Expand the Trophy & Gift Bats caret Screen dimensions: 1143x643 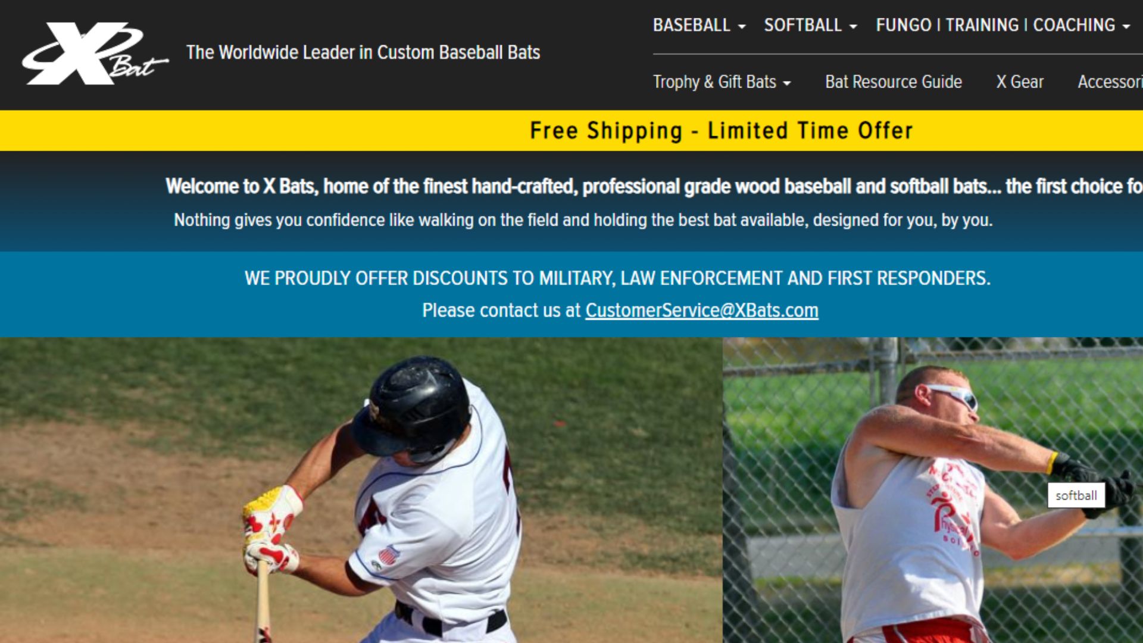point(787,83)
